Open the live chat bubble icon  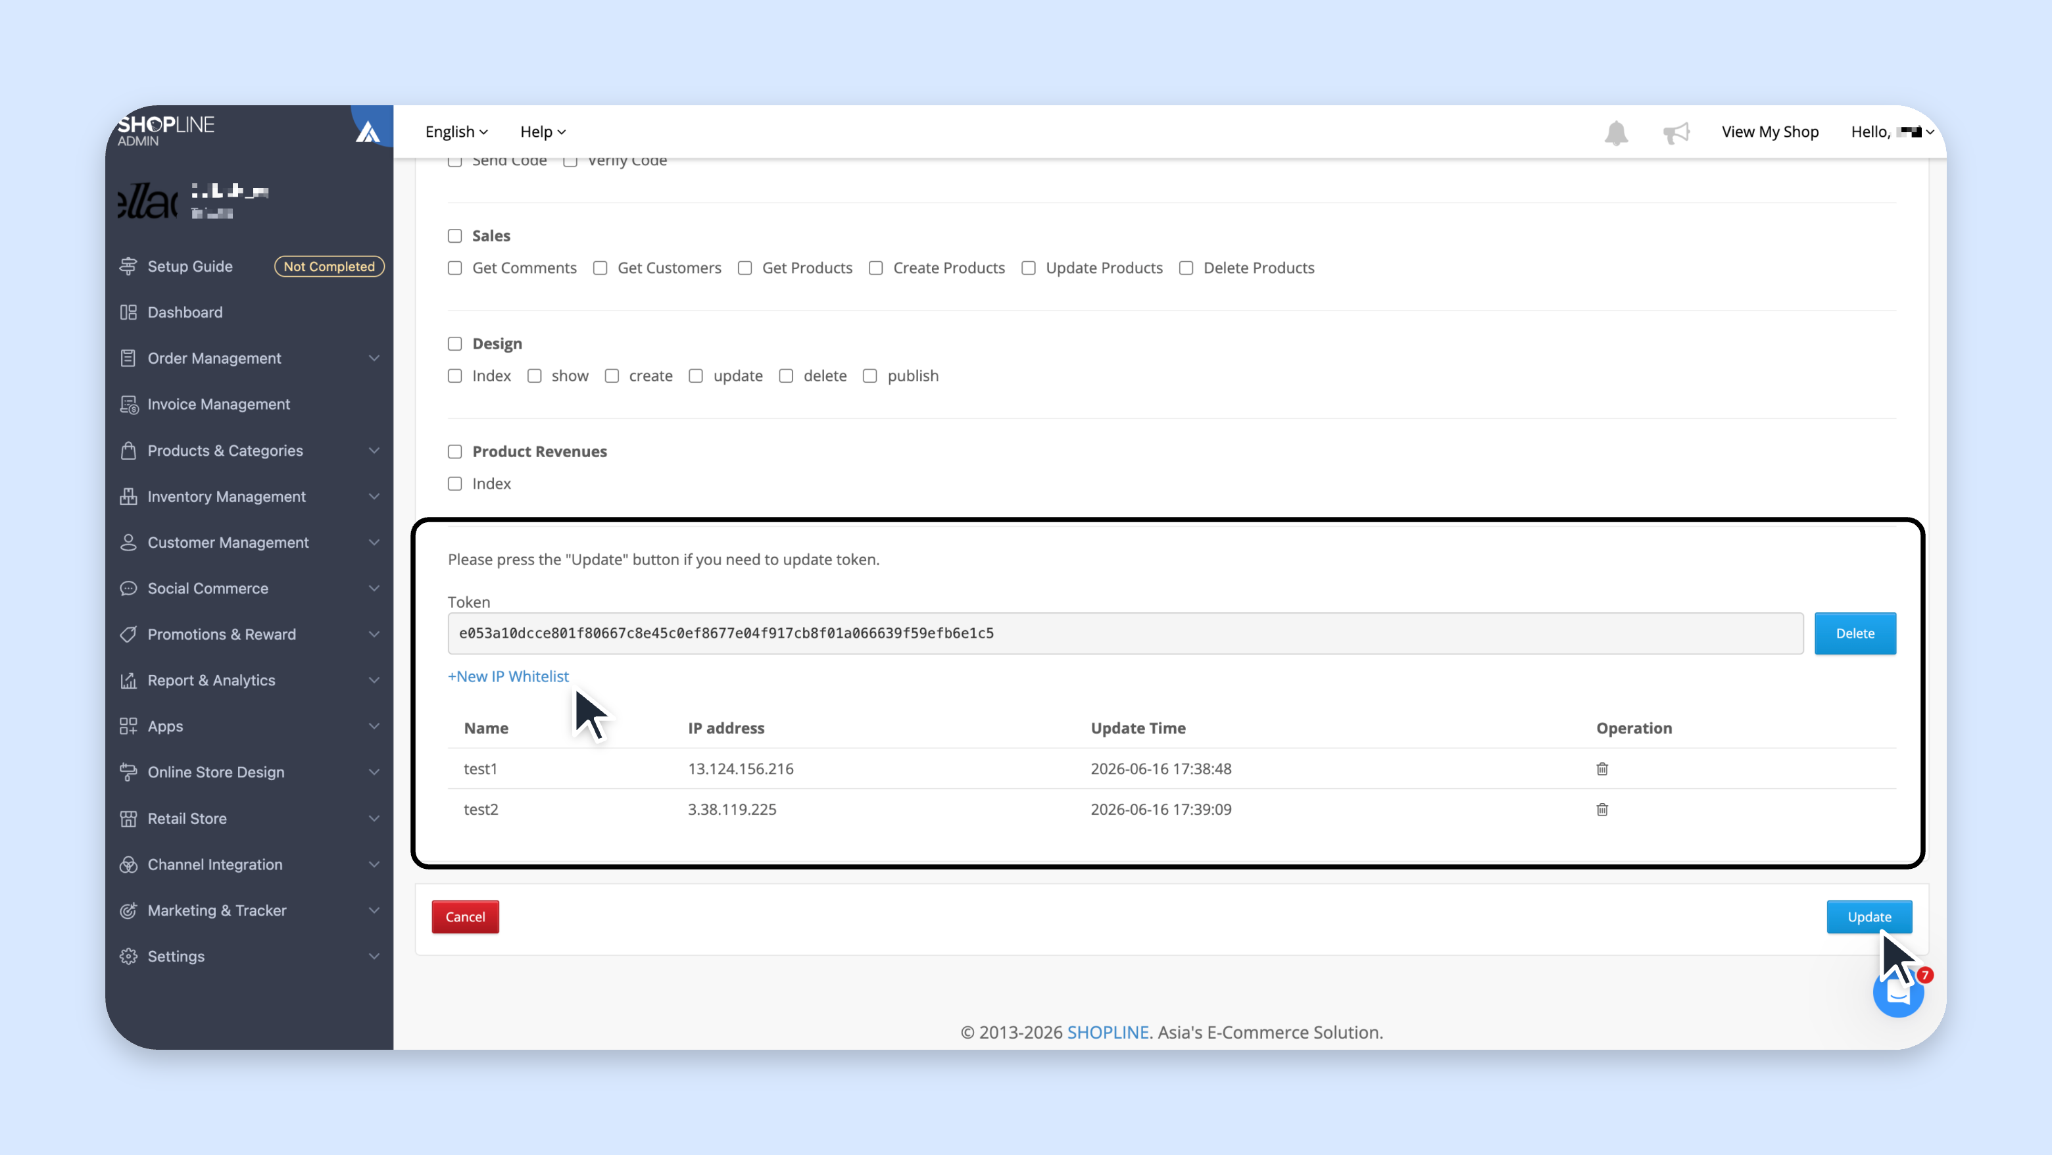1898,992
